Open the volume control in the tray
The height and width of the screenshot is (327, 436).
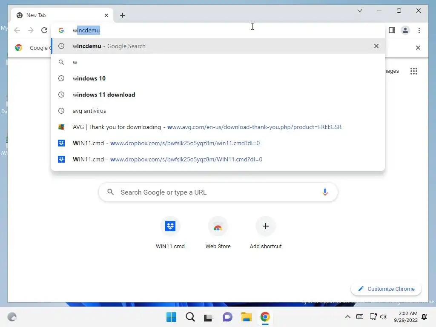[383, 317]
